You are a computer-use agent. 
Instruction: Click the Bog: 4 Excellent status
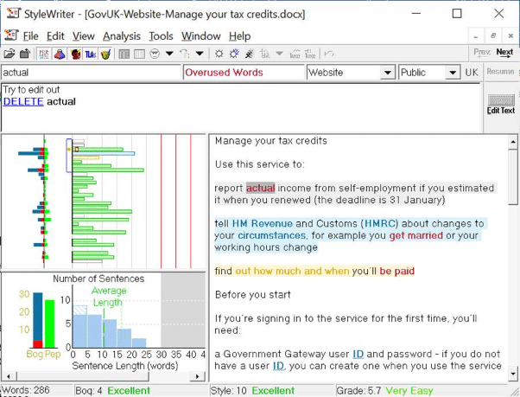pos(113,390)
